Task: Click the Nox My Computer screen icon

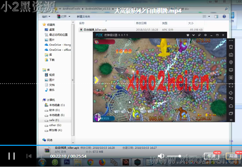Action: [x=231, y=70]
